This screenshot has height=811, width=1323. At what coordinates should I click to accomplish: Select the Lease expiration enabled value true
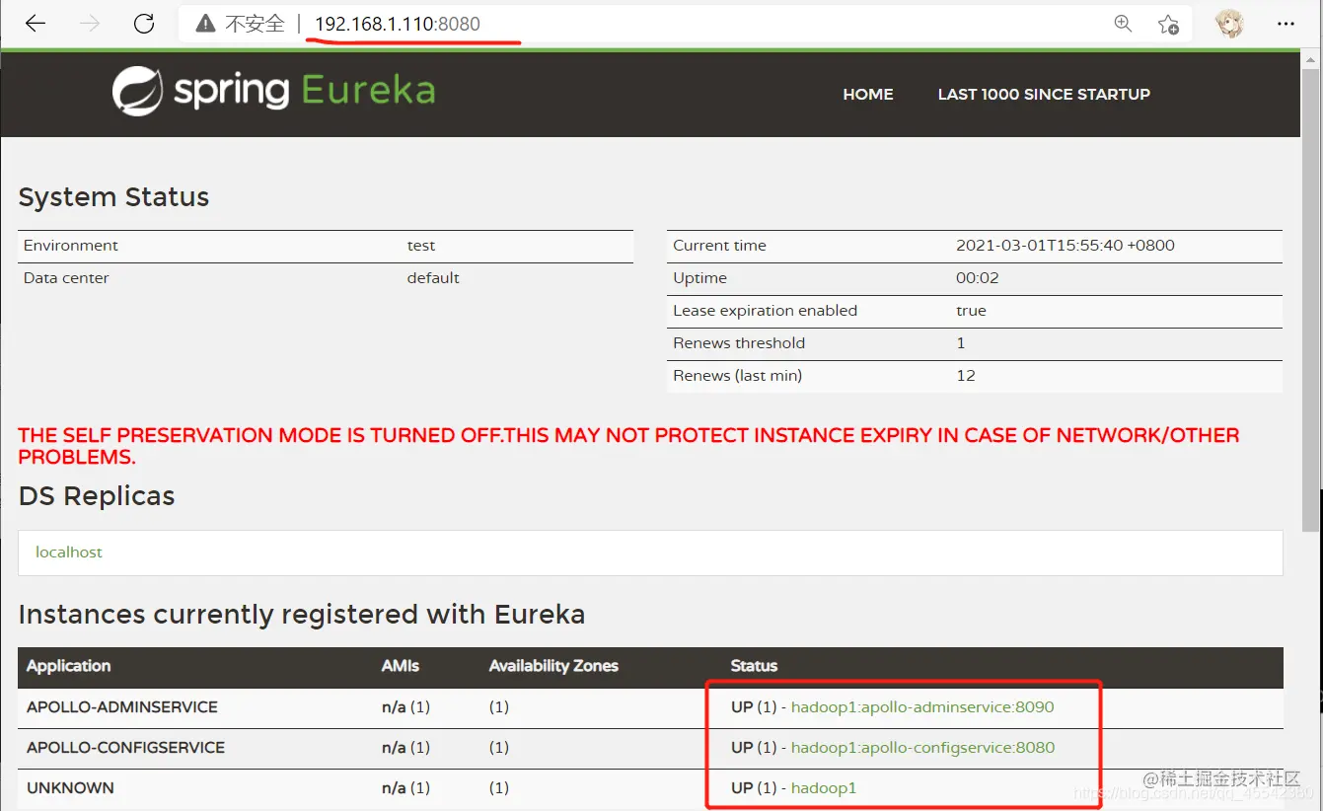tap(971, 311)
